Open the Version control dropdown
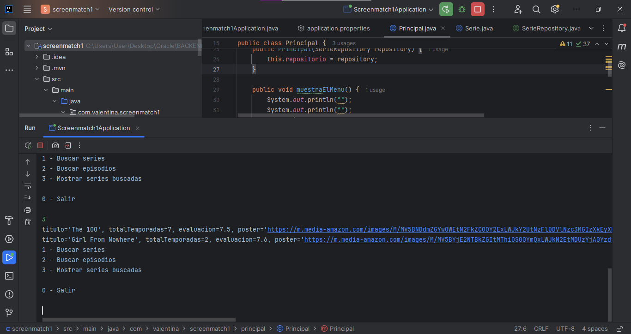Screen dimensions: 631x334 (x=134, y=9)
